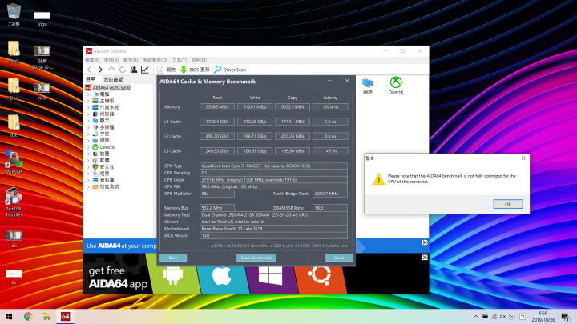577x324 pixels.
Task: Click the Start Benchmark button
Action: [x=256, y=258]
